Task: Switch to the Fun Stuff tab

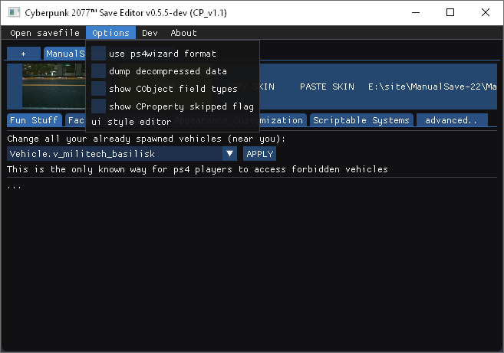Action: pos(34,120)
